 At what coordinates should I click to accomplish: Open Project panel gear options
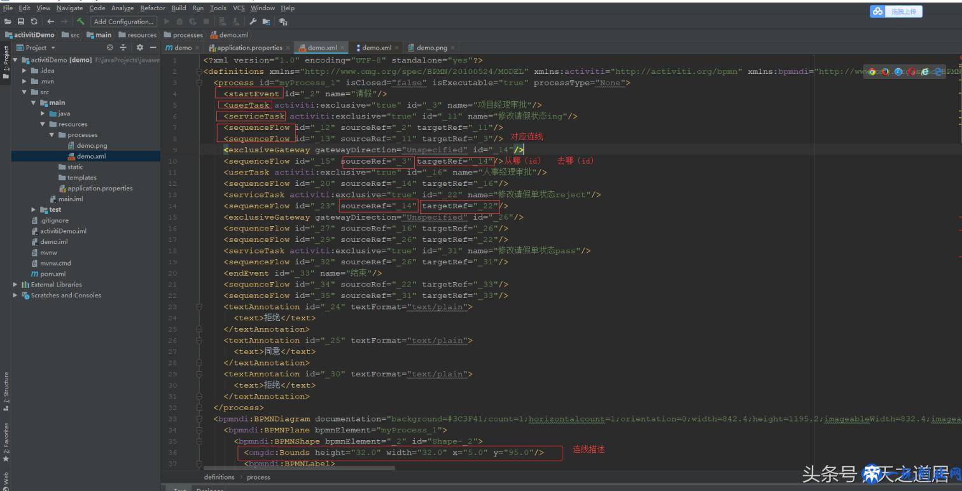pos(140,48)
